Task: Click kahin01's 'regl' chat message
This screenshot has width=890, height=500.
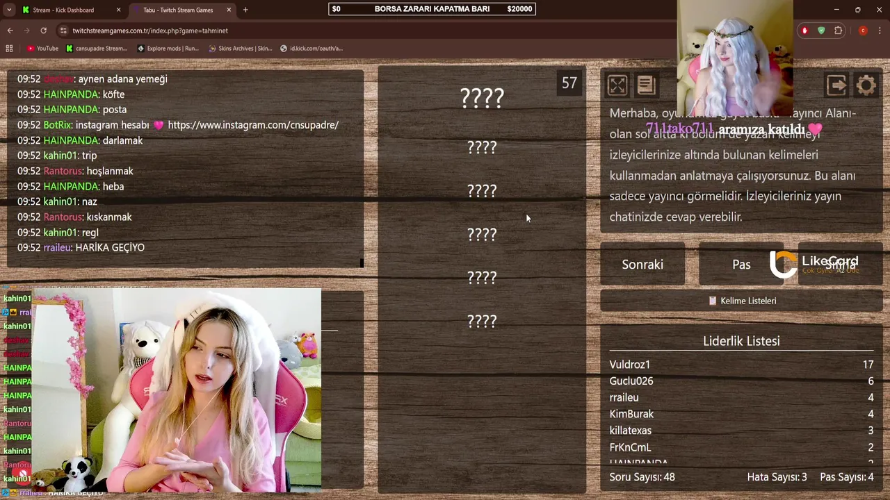Action: (x=90, y=232)
